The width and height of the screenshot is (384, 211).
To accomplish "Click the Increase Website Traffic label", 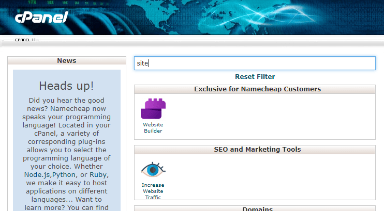I will pyautogui.click(x=153, y=191).
